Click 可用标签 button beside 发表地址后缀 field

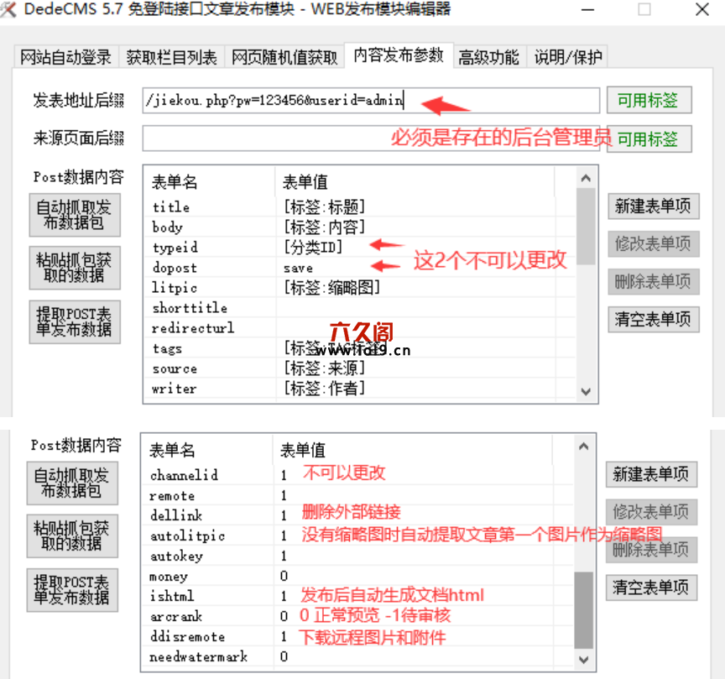648,101
